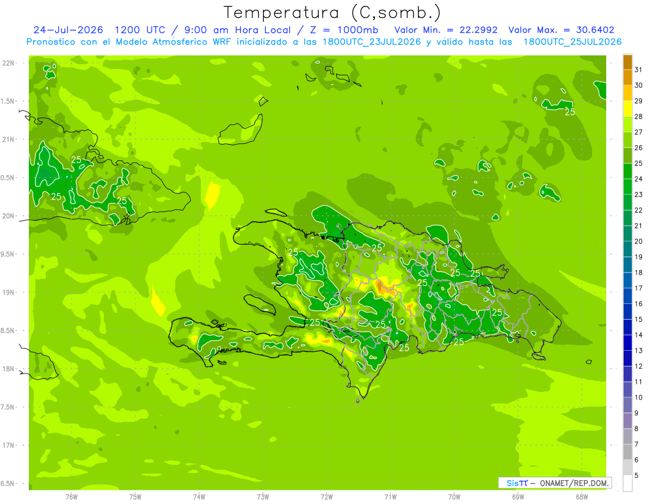Click the dark blue swatch between 13 and 14
Screen dimensions: 653x504
tap(627, 343)
